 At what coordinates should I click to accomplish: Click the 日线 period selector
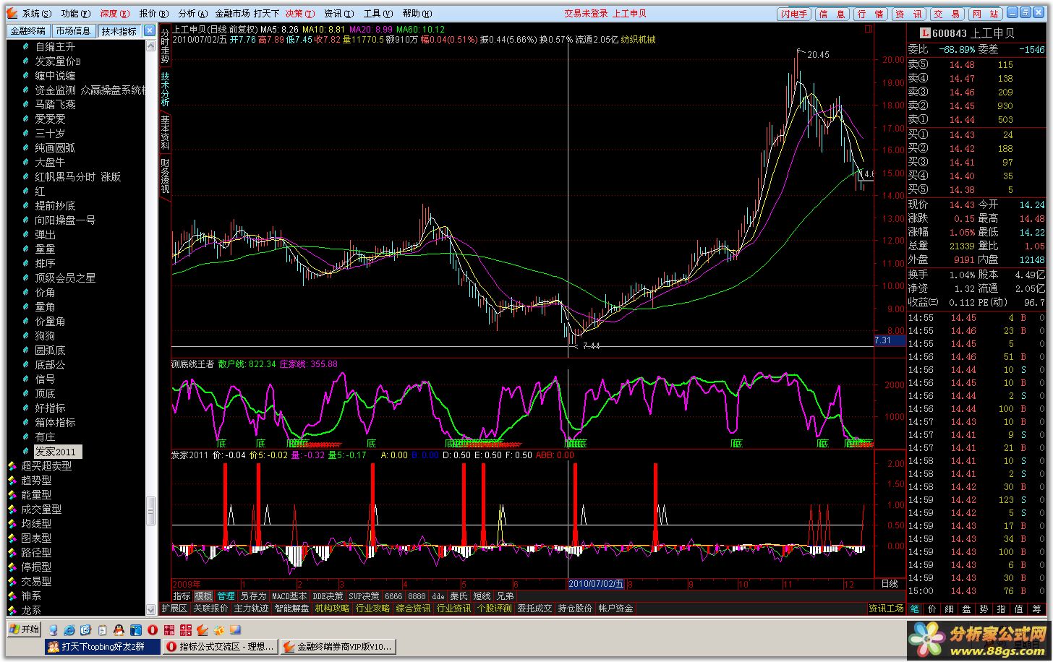point(890,584)
